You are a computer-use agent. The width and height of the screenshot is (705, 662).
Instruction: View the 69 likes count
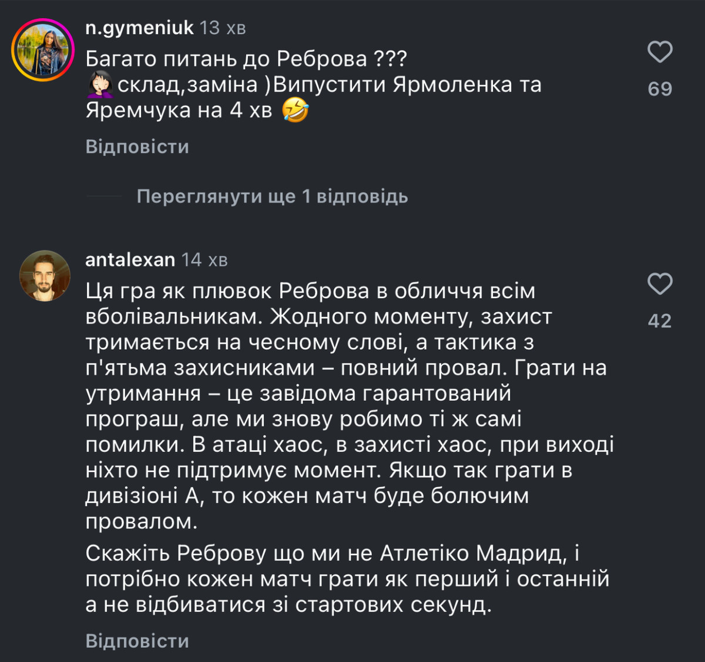click(660, 89)
